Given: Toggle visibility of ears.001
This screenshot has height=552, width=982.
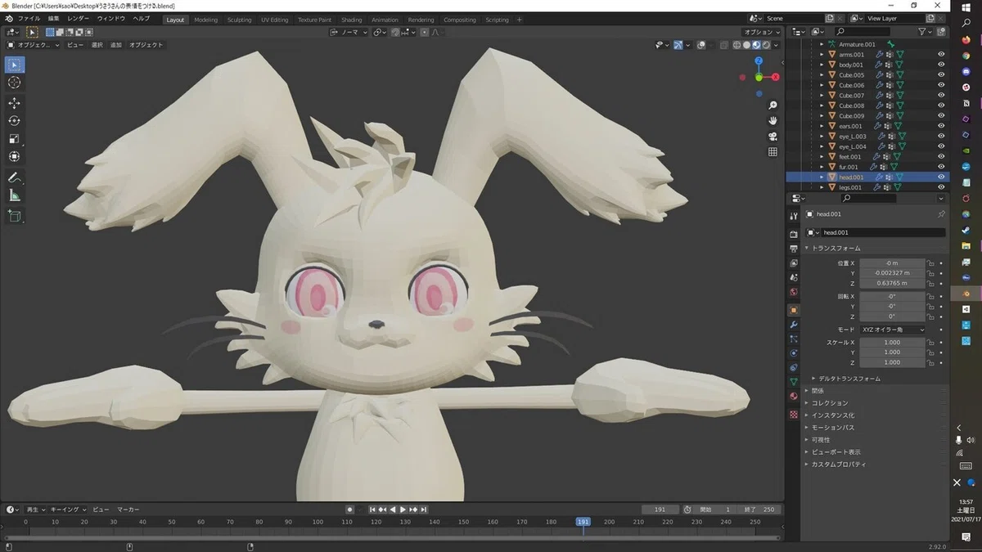Looking at the screenshot, I should click(941, 126).
